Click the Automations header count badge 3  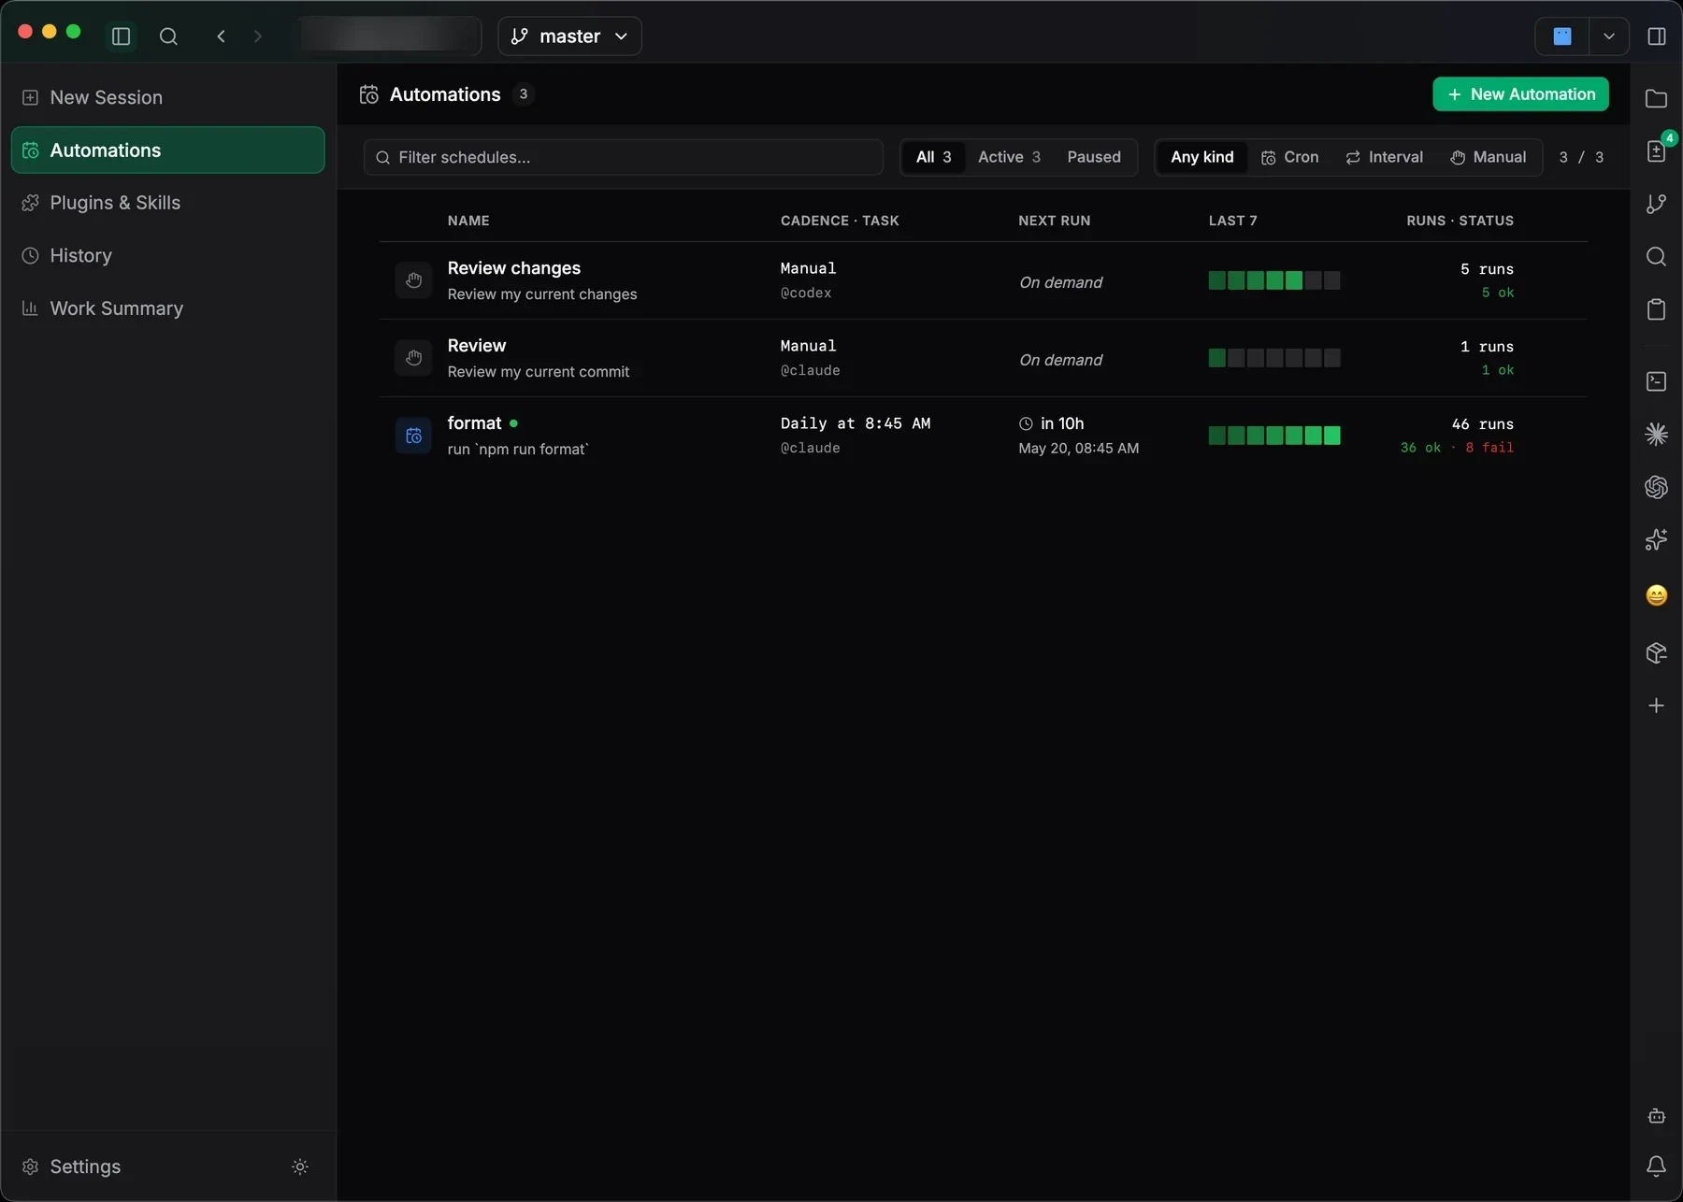tap(524, 94)
